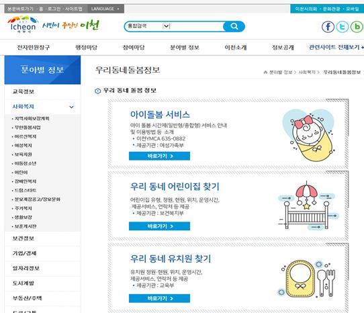Open the 전자민원창구 menu
364x313 pixels.
click(x=33, y=48)
